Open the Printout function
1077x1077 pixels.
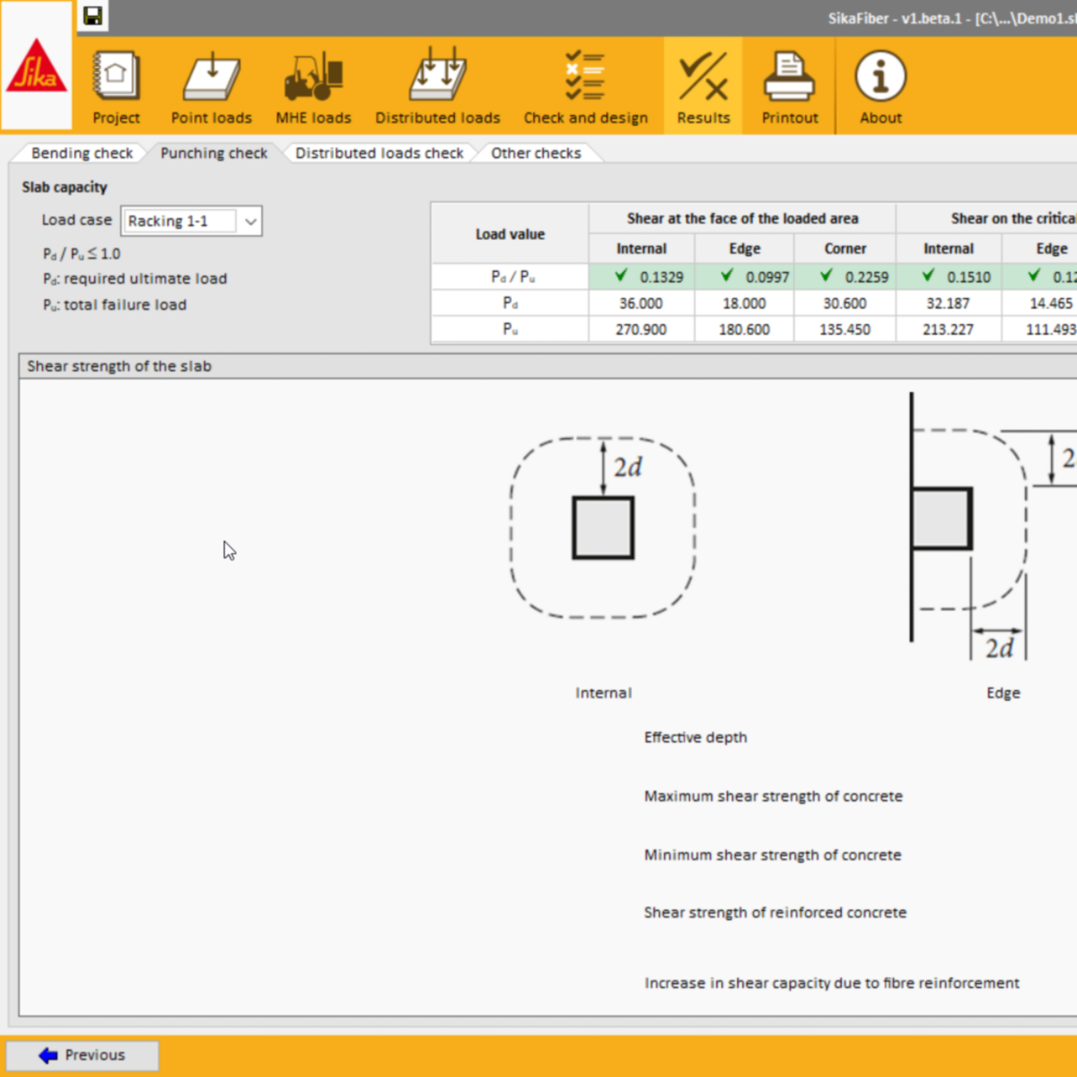tap(789, 85)
